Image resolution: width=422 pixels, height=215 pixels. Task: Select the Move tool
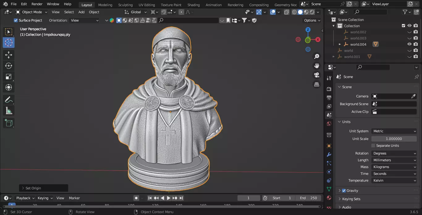coord(9,55)
